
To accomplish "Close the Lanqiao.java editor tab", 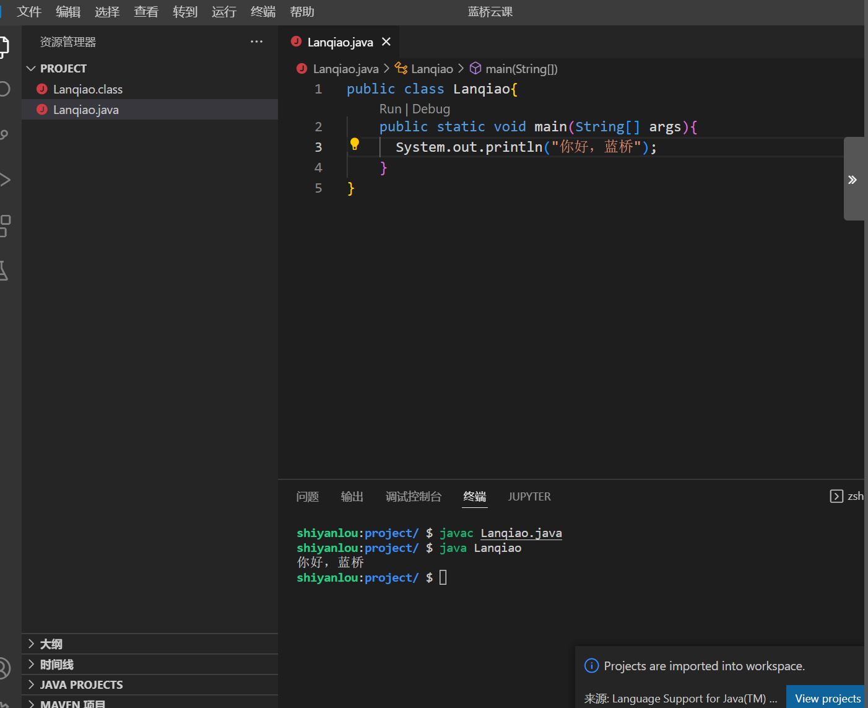I will 386,42.
